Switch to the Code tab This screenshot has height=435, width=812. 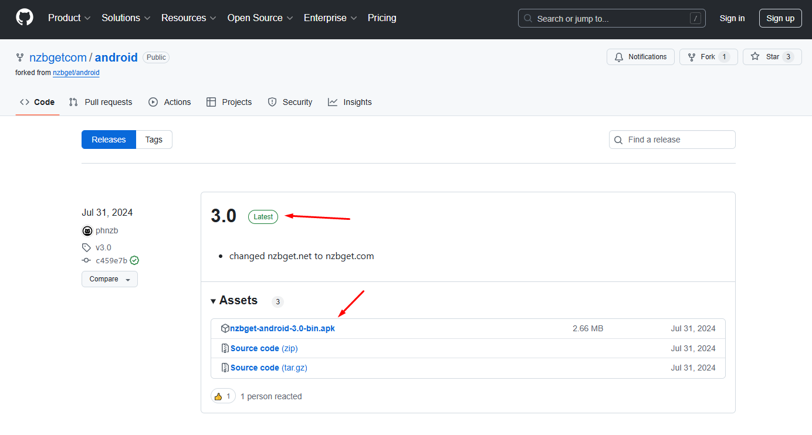(x=38, y=102)
